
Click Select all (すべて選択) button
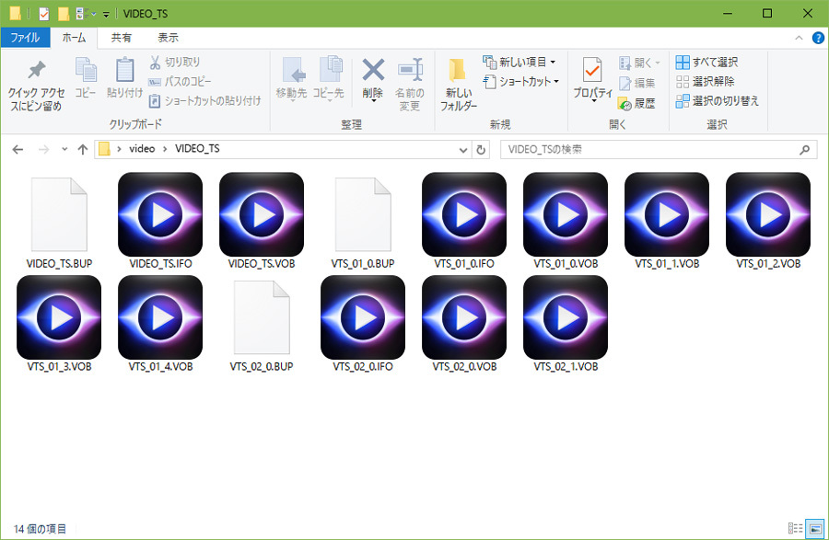point(706,62)
